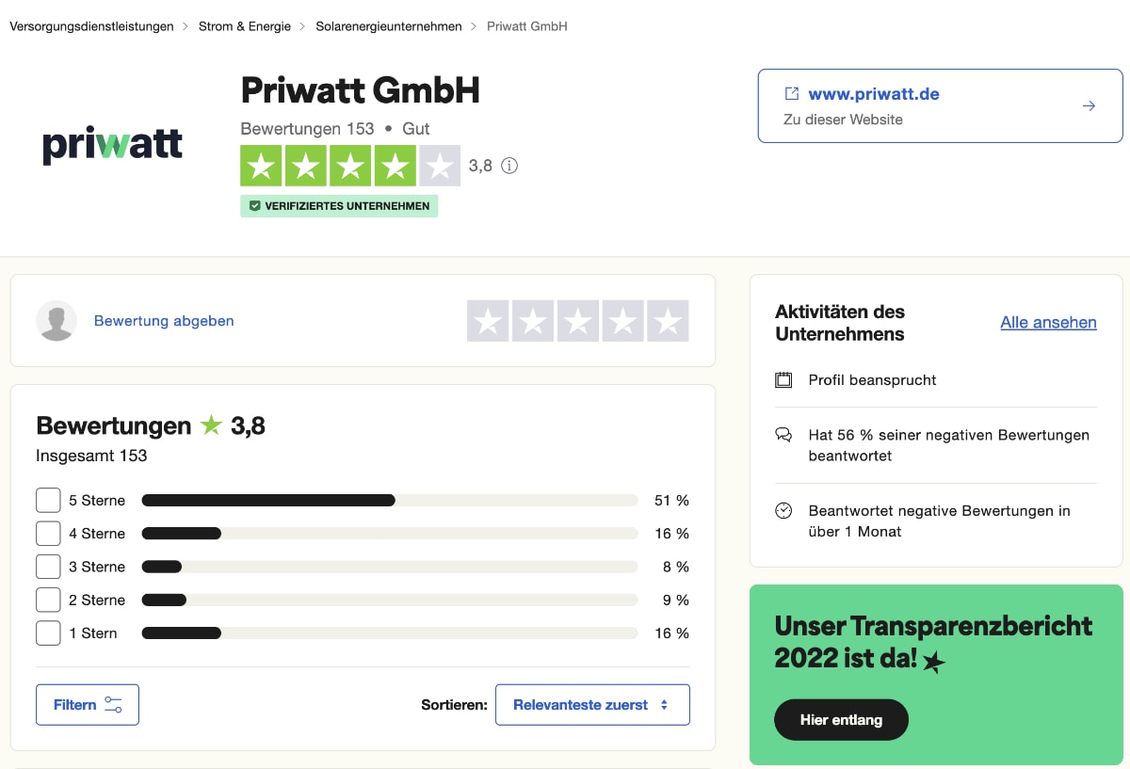Open the Relevanteste zuerst sort dropdown

592,704
